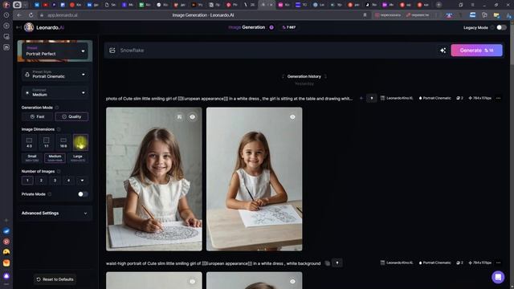This screenshot has height=289, width=514.
Task: Collapse the sidebar with the back arrow
Action: (18, 27)
